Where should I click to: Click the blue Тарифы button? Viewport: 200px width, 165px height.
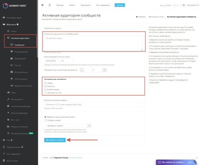120,5
